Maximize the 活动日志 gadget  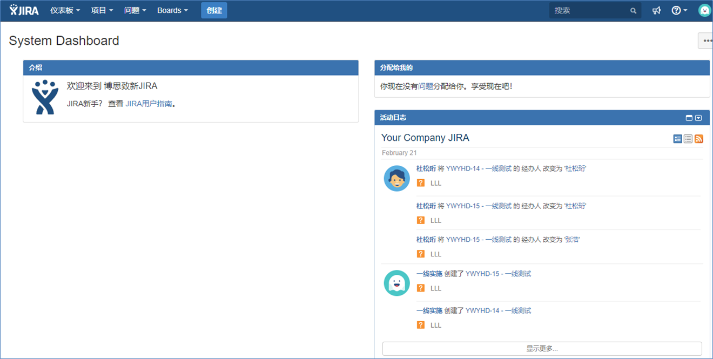click(x=689, y=118)
